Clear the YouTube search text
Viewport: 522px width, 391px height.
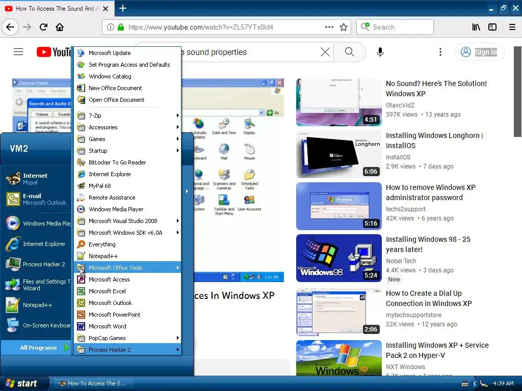coord(325,52)
